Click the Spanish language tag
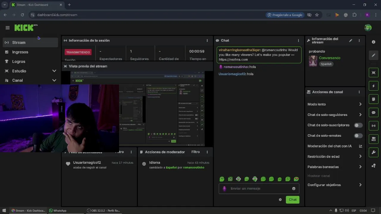The width and height of the screenshot is (381, 214). coord(326,64)
